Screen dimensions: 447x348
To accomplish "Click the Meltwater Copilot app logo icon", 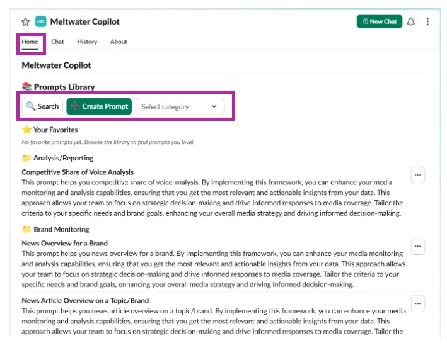I will coord(41,21).
